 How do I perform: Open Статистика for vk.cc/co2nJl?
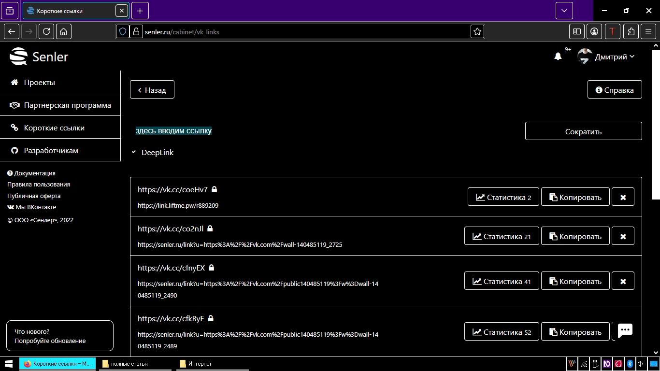click(502, 236)
